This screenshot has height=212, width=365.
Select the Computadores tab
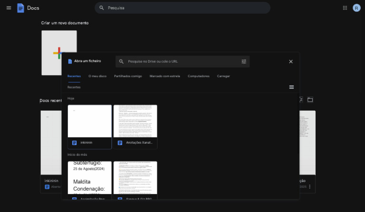198,76
